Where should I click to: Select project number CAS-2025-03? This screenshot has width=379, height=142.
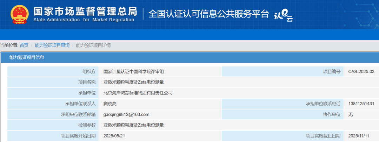point(361,72)
